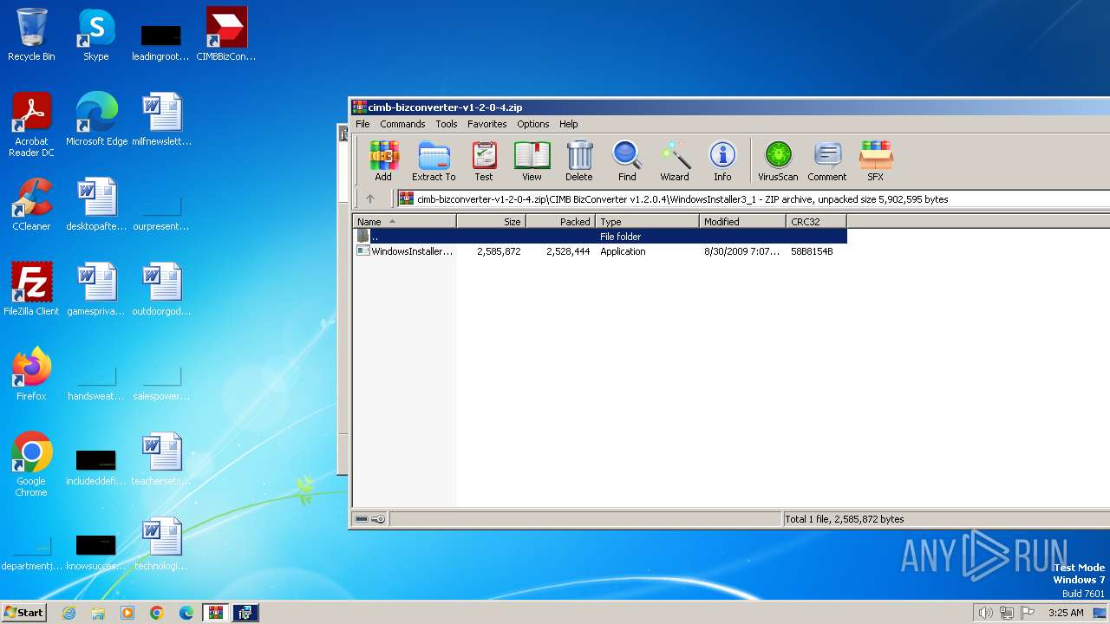Select the FileZilla Client desktop icon
The width and height of the screenshot is (1110, 624).
[x=31, y=289]
